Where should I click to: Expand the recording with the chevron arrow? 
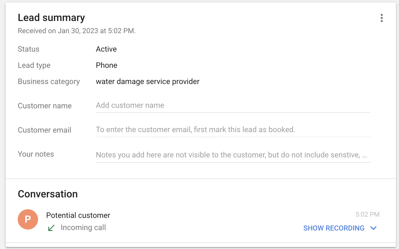pos(373,228)
